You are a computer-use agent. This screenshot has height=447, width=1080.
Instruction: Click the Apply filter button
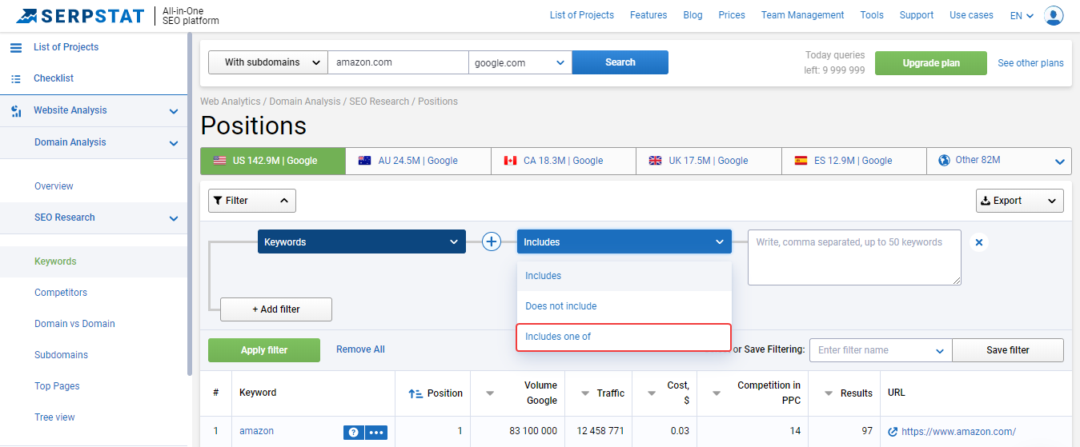click(x=264, y=350)
